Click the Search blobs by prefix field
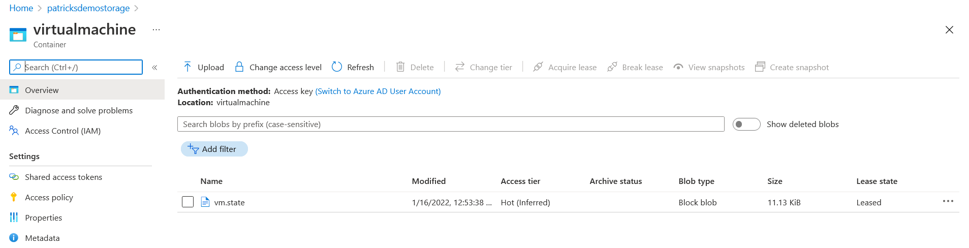 tap(451, 124)
